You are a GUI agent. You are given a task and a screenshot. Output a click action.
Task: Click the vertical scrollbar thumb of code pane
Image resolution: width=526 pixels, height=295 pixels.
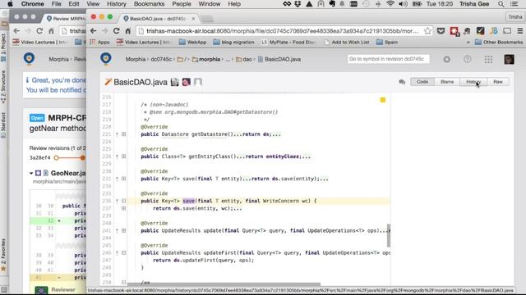coord(389,235)
